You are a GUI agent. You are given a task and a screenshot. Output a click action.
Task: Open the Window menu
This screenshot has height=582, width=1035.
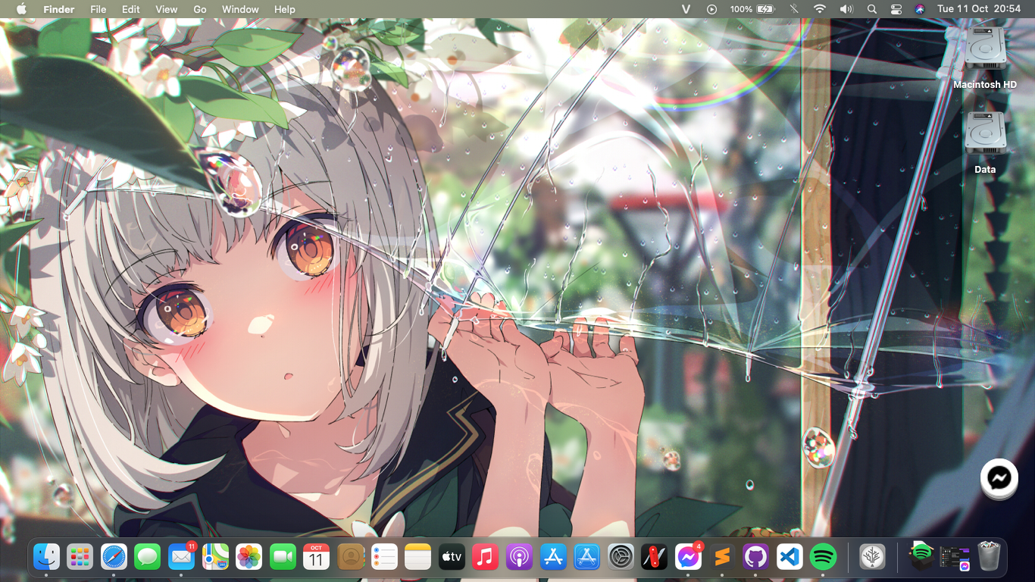pyautogui.click(x=240, y=9)
